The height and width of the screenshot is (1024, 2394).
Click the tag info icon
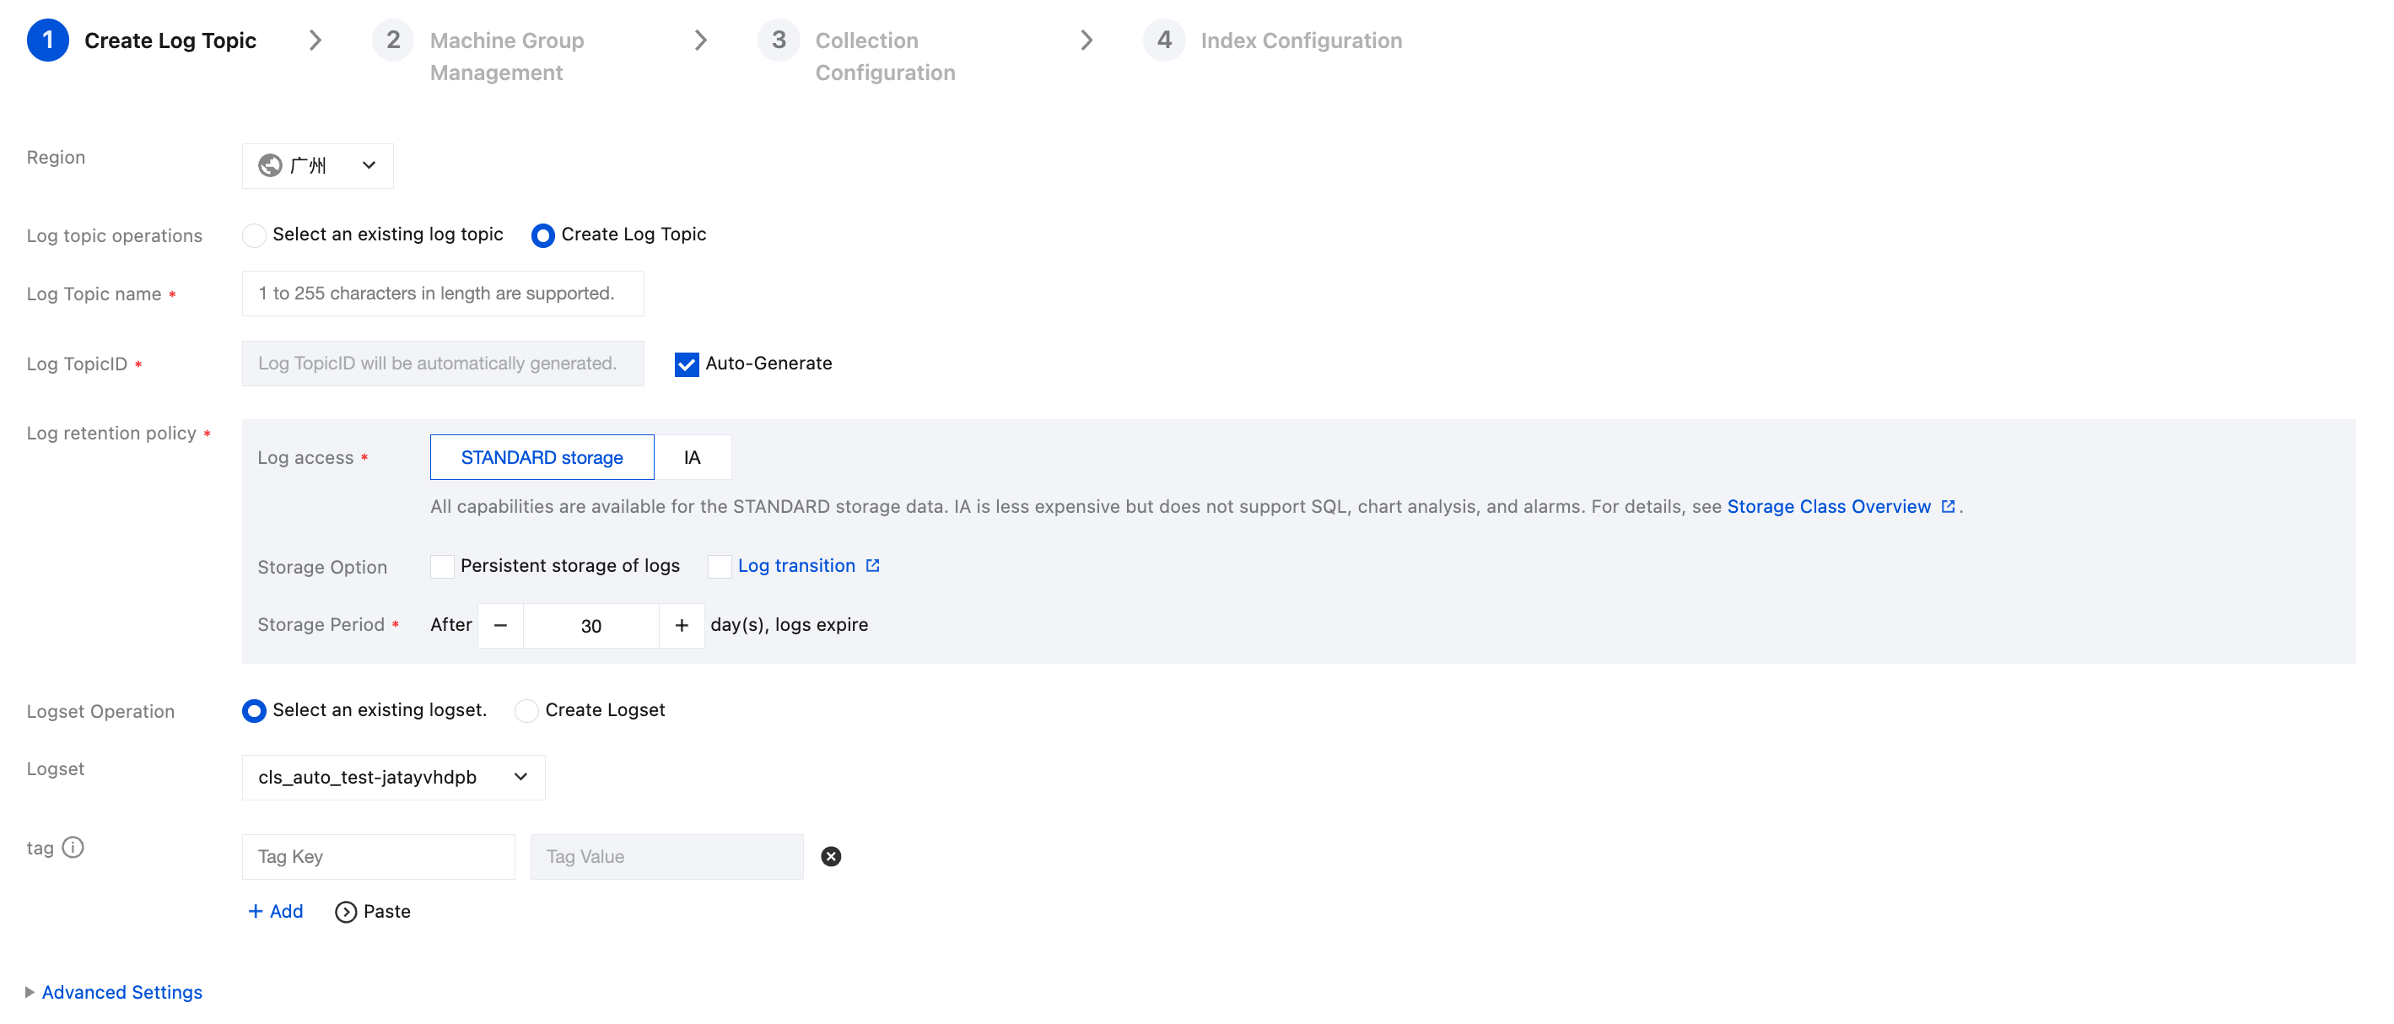coord(73,848)
